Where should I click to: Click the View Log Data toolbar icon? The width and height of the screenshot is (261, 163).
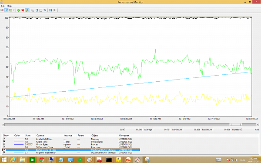coord(6,10)
